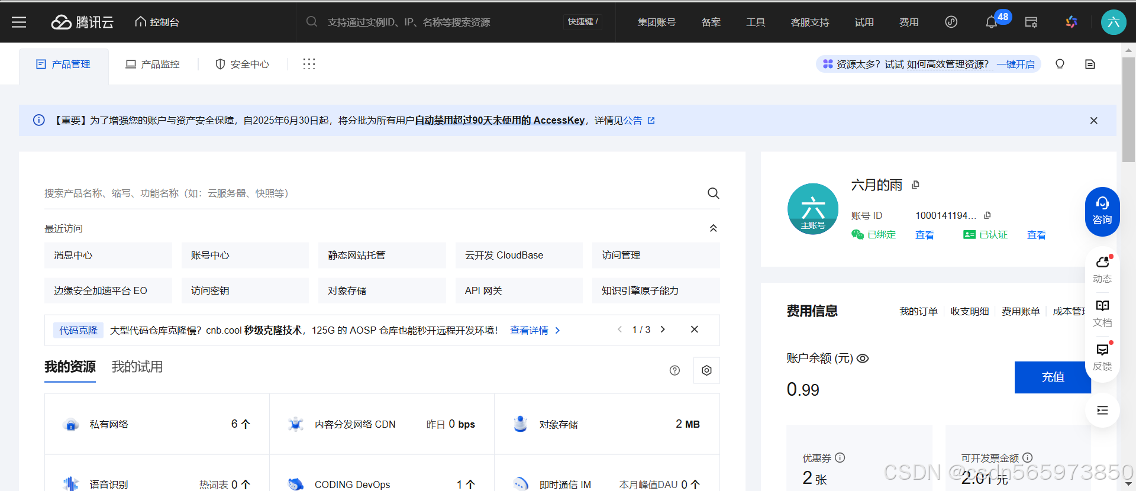This screenshot has height=491, width=1136.
Task: Open the 私有网络 resource card
Action: click(157, 424)
